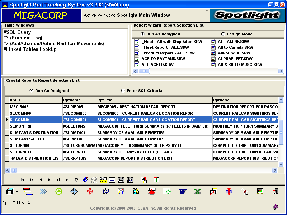Screen dimensions: 287x215
Task: Open the purple help book icon
Action: point(275,207)
